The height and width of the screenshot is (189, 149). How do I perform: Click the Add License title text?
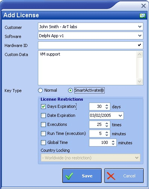click(21, 15)
